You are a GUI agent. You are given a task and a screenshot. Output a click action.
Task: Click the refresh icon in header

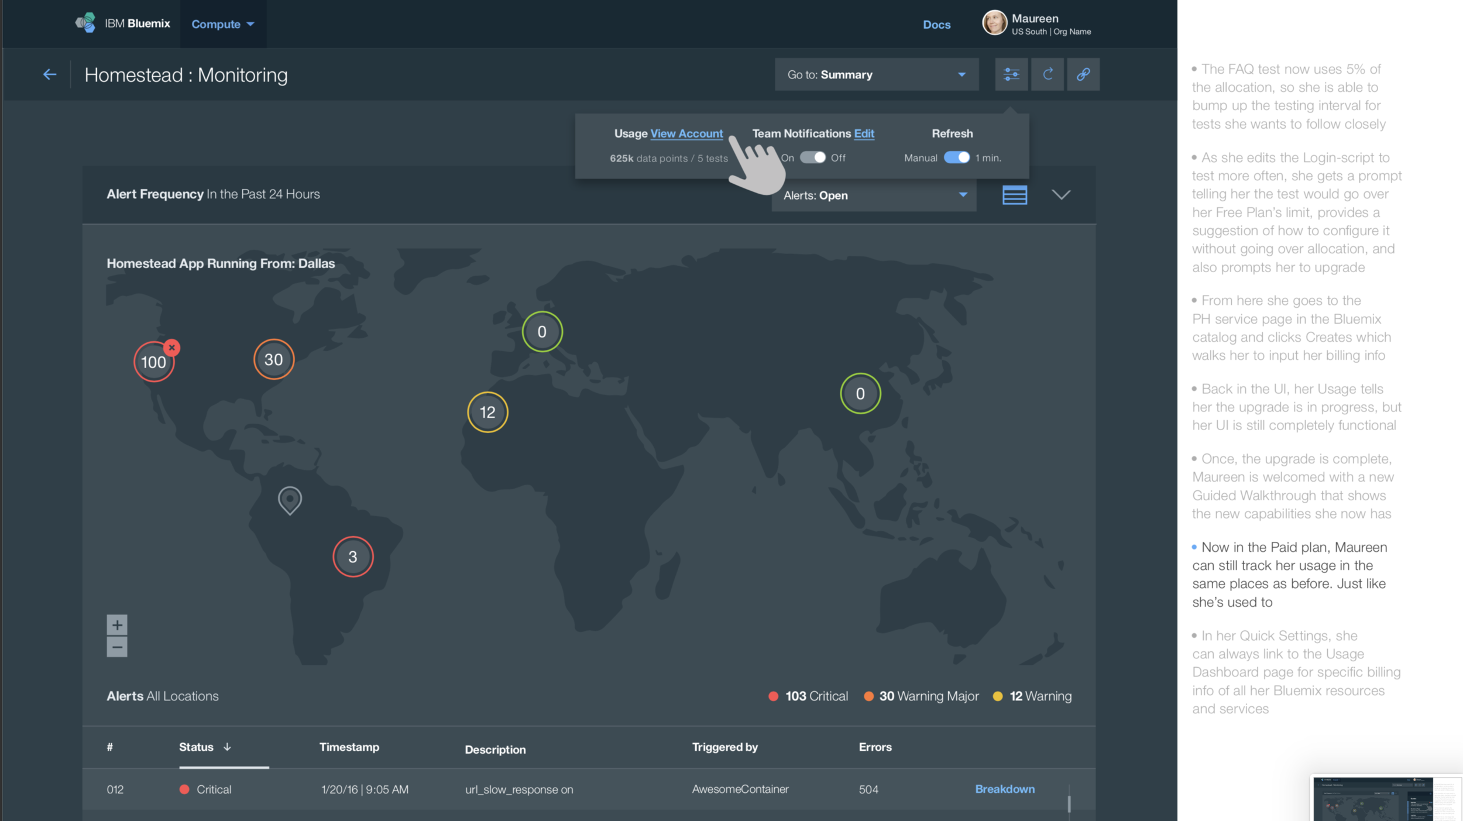click(x=1047, y=74)
